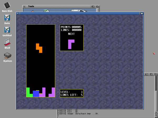Image resolution: width=158 pixels, height=118 pixels.
Task: Click the Tools window close gadget
Action: click(24, 6)
